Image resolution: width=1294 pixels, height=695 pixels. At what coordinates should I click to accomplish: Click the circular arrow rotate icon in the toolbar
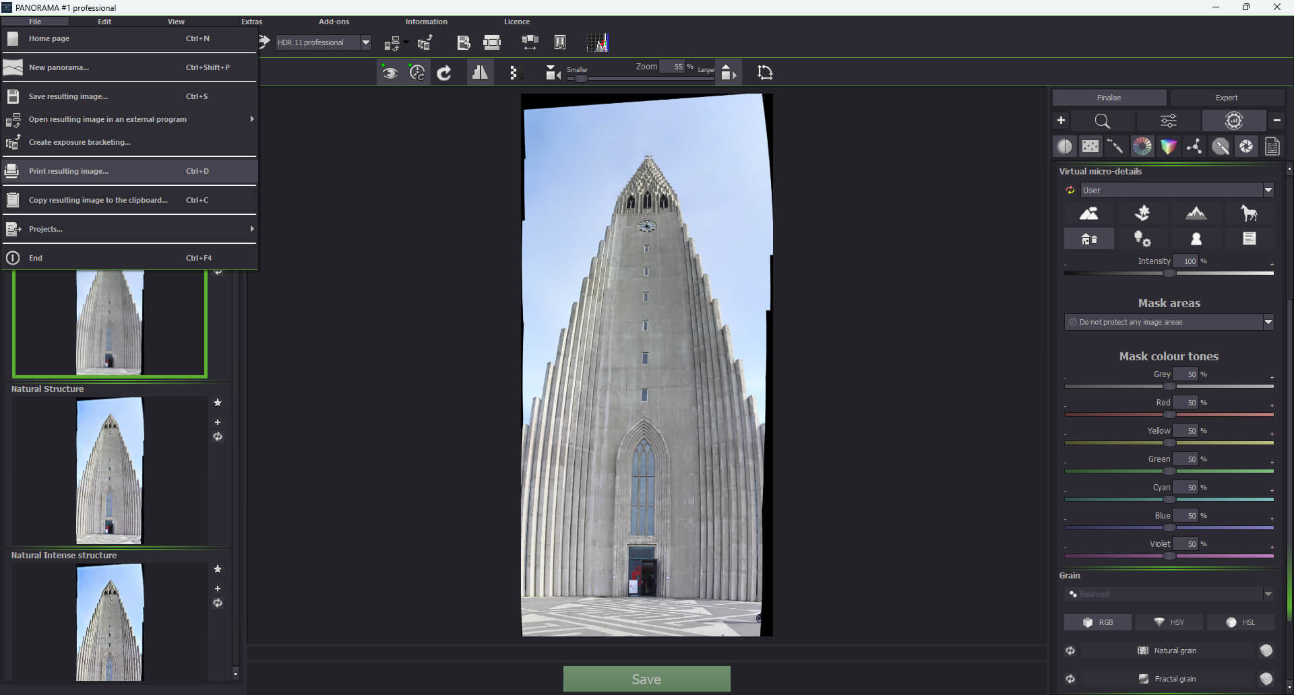(444, 73)
